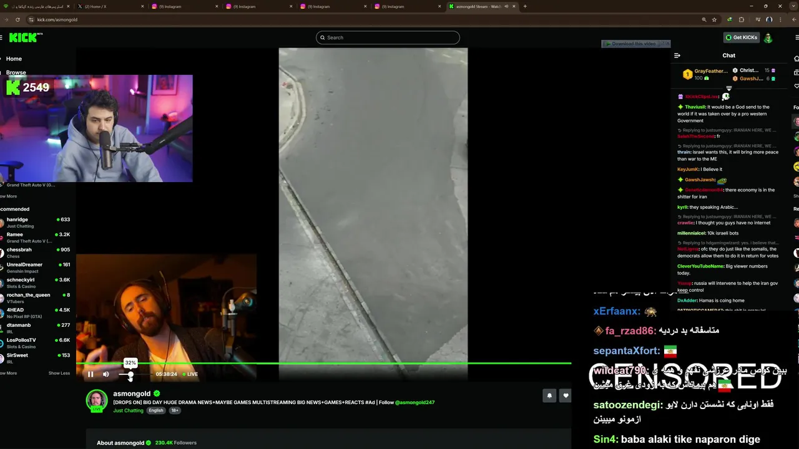Open the Just Chatting category link
The width and height of the screenshot is (799, 449).
[x=128, y=410]
